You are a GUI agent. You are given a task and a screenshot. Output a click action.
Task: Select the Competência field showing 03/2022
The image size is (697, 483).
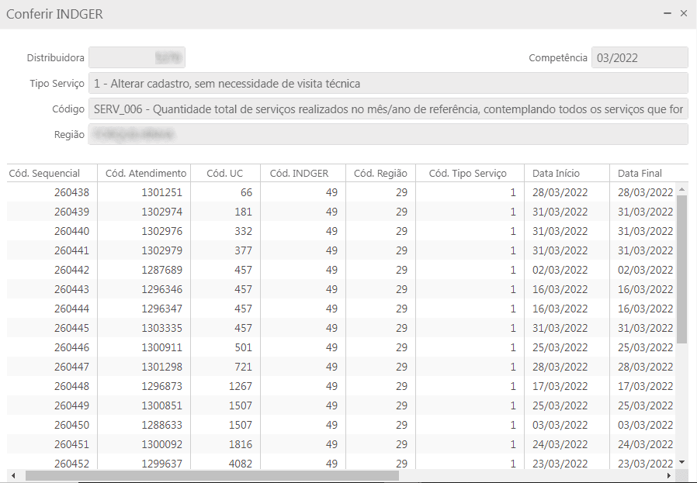tap(640, 58)
